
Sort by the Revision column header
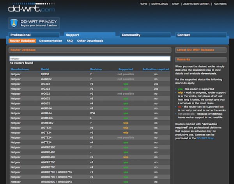[x=96, y=69]
